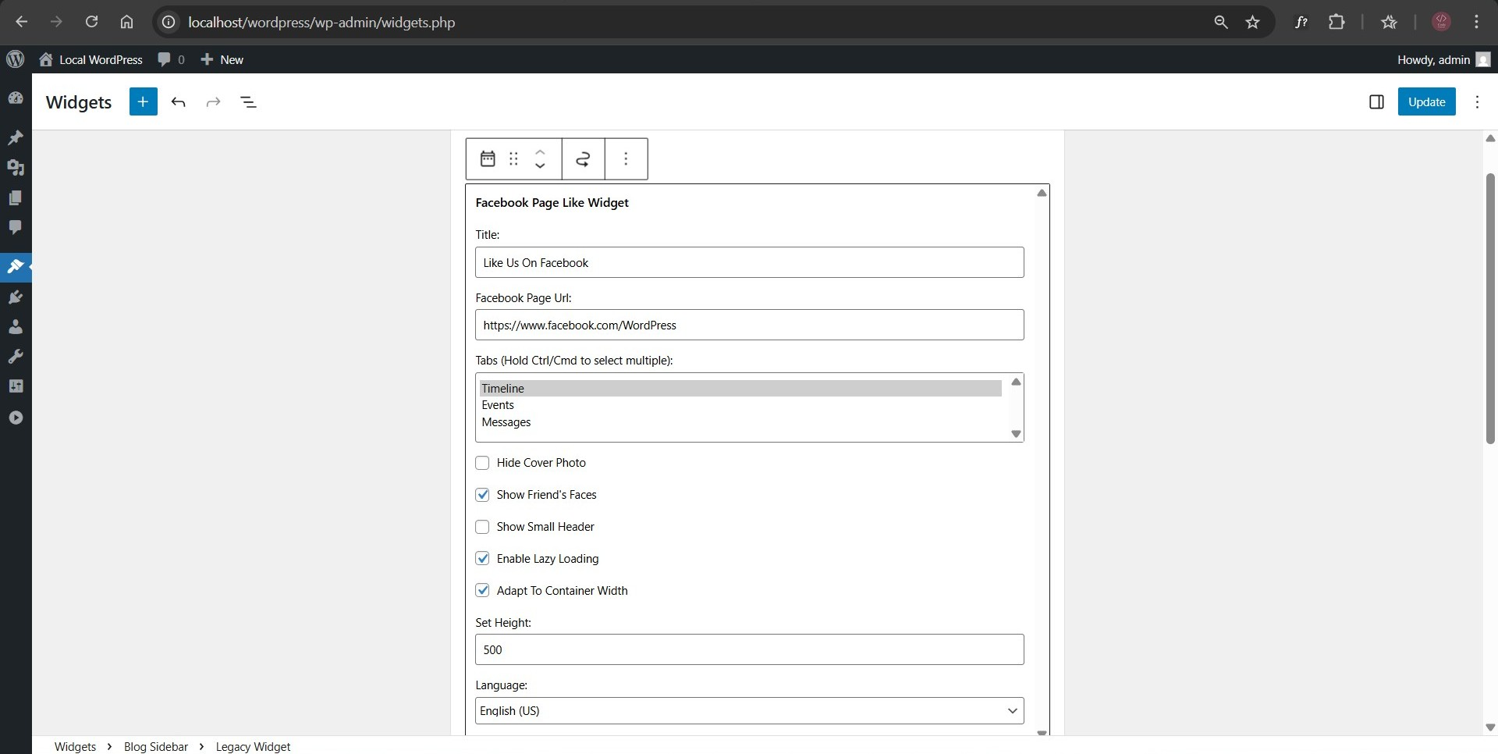
Task: Open the Users sidebar icon
Action: 16,326
